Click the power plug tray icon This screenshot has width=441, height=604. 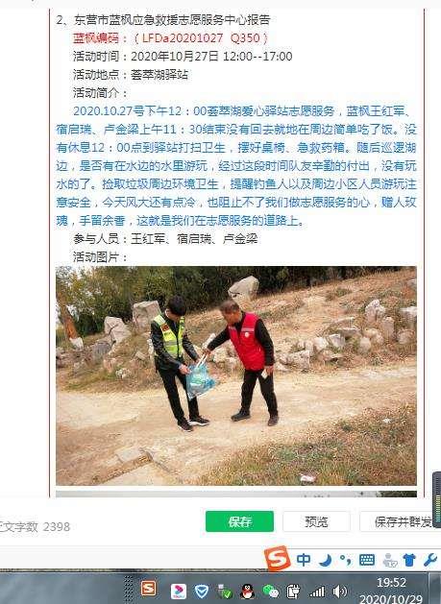[293, 592]
